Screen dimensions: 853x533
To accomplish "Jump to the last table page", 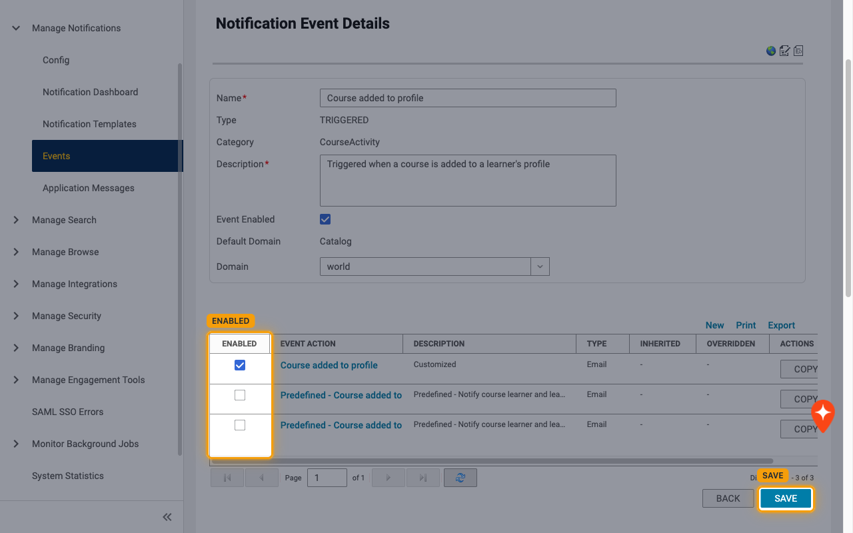I will pos(423,478).
